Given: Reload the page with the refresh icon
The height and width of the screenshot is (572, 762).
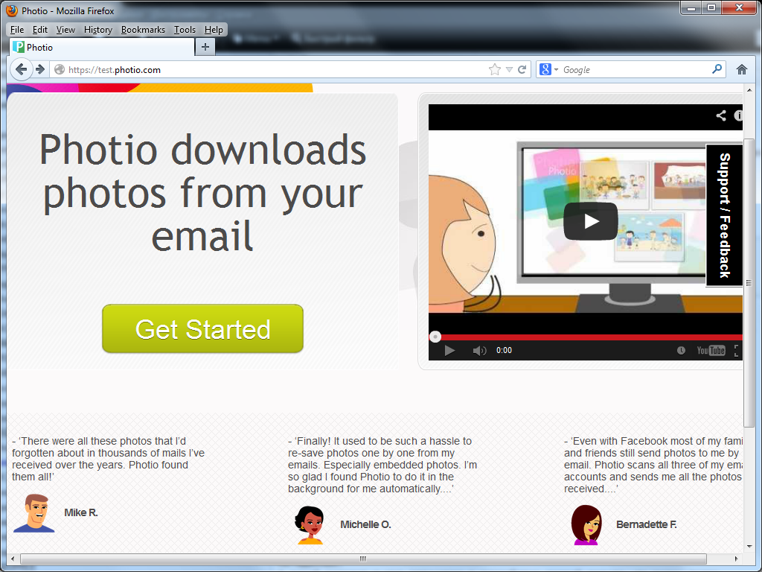Looking at the screenshot, I should 522,69.
